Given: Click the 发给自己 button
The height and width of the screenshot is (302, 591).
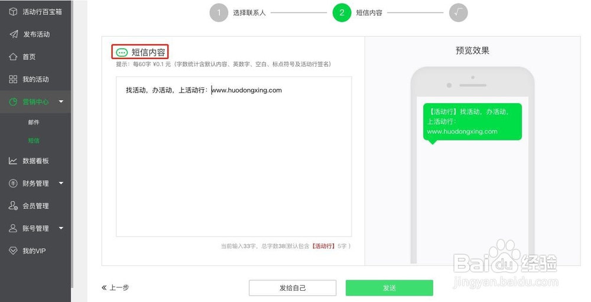Looking at the screenshot, I should [x=293, y=288].
